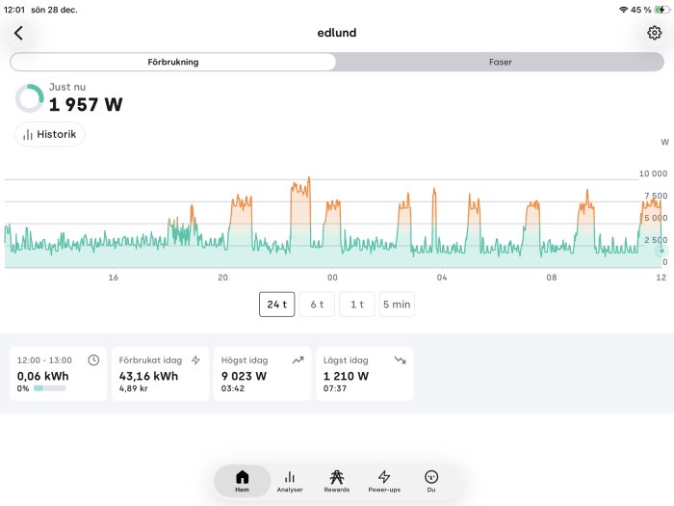Open settings gear icon
The image size is (674, 506).
point(654,33)
